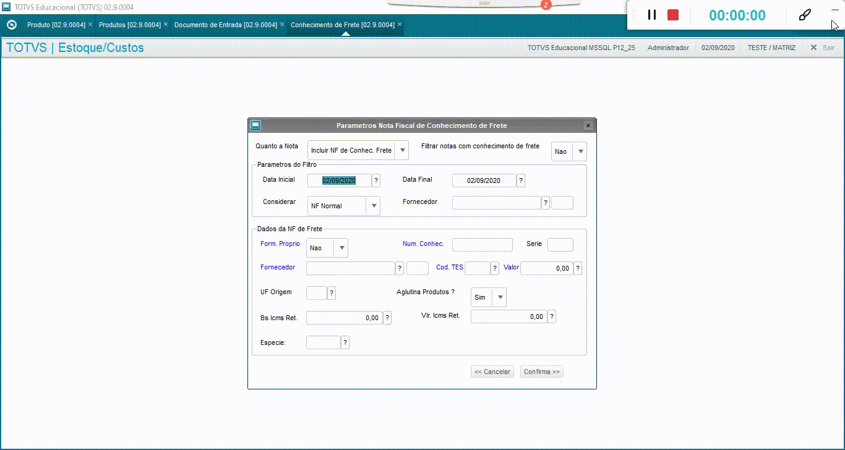The height and width of the screenshot is (450, 845).
Task: Open lookup for Vlr. Icms Ret.
Action: (x=552, y=316)
